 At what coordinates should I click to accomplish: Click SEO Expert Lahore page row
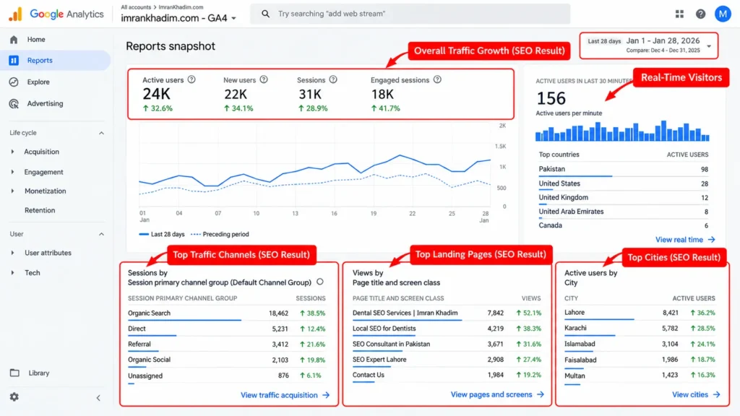tap(447, 360)
